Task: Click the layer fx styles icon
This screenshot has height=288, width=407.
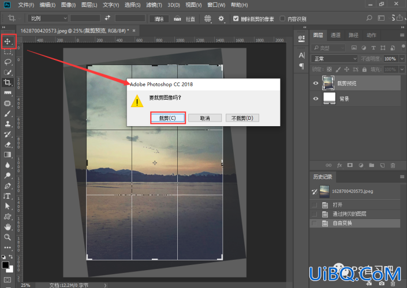Action: click(x=339, y=165)
